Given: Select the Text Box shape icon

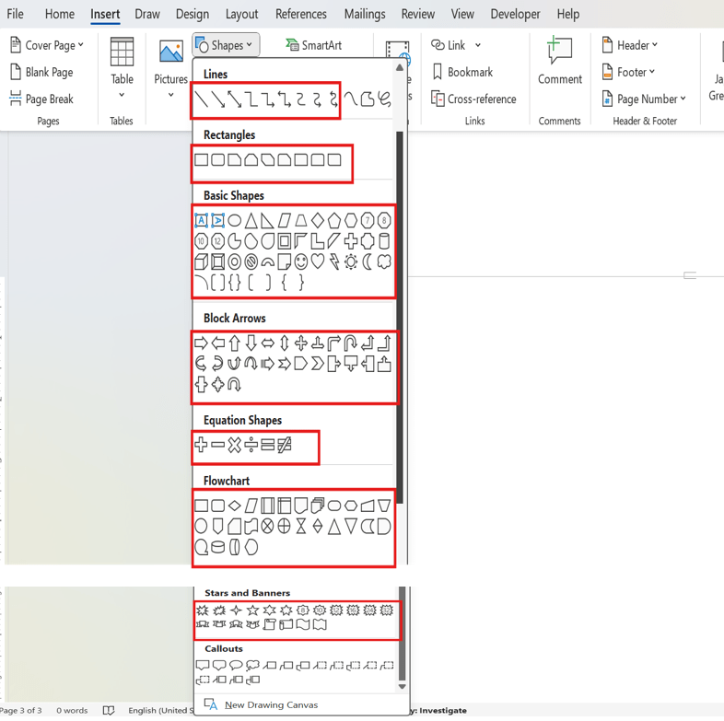Looking at the screenshot, I should point(201,220).
